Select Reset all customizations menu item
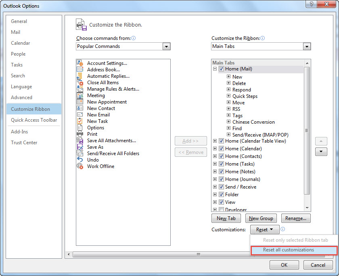Screen dimensions: 339x276 click(294, 250)
